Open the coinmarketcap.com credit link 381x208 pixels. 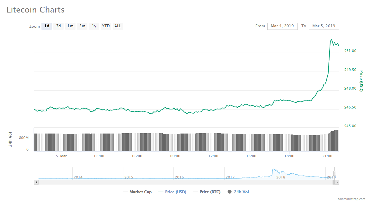click(351, 199)
